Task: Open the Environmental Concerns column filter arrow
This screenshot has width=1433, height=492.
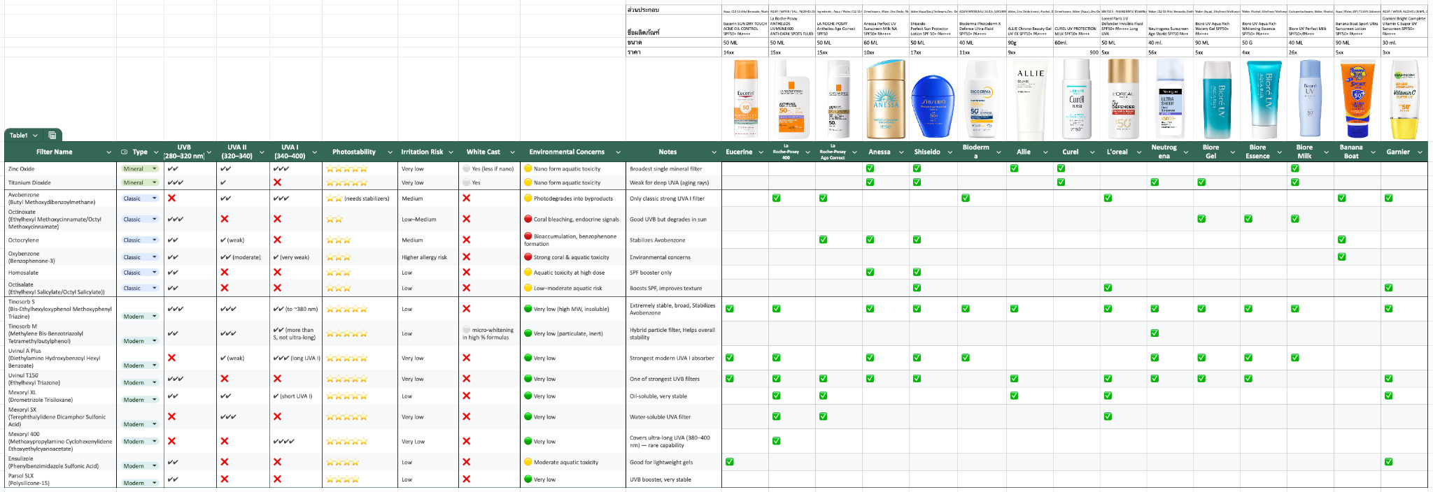Action: point(618,152)
